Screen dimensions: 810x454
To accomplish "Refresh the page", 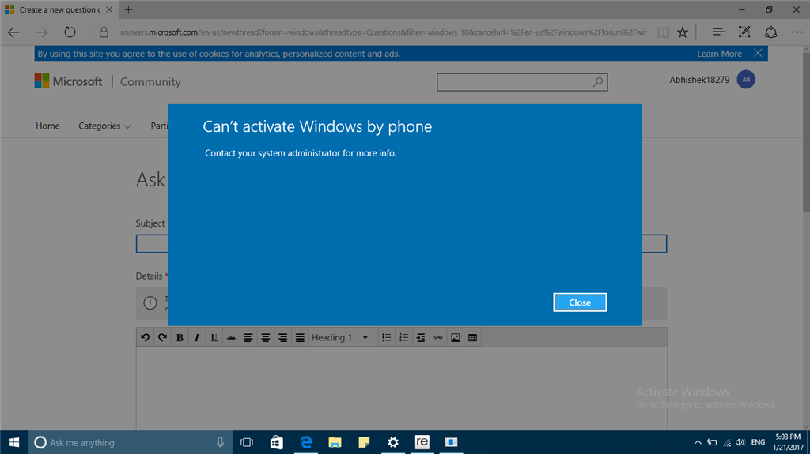I will tap(70, 32).
